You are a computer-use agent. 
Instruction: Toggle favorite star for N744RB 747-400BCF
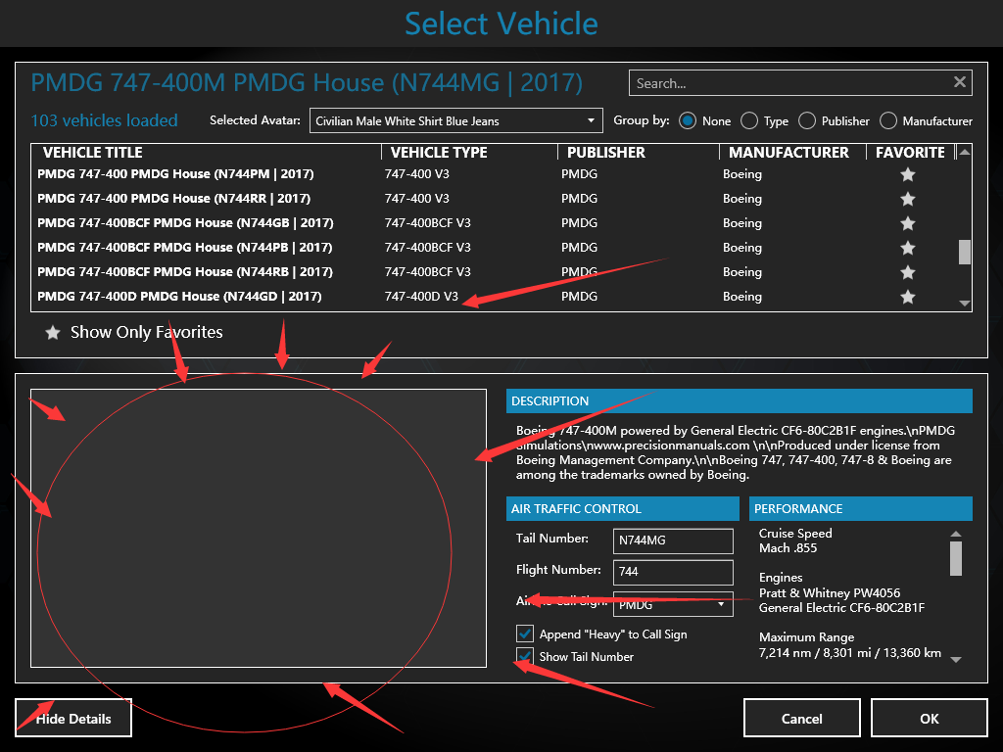click(x=908, y=272)
